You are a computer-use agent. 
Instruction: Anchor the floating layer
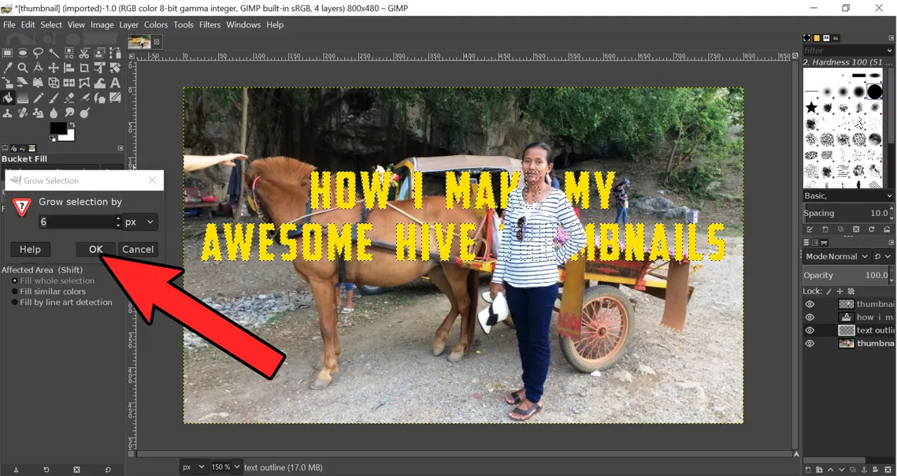(x=865, y=469)
